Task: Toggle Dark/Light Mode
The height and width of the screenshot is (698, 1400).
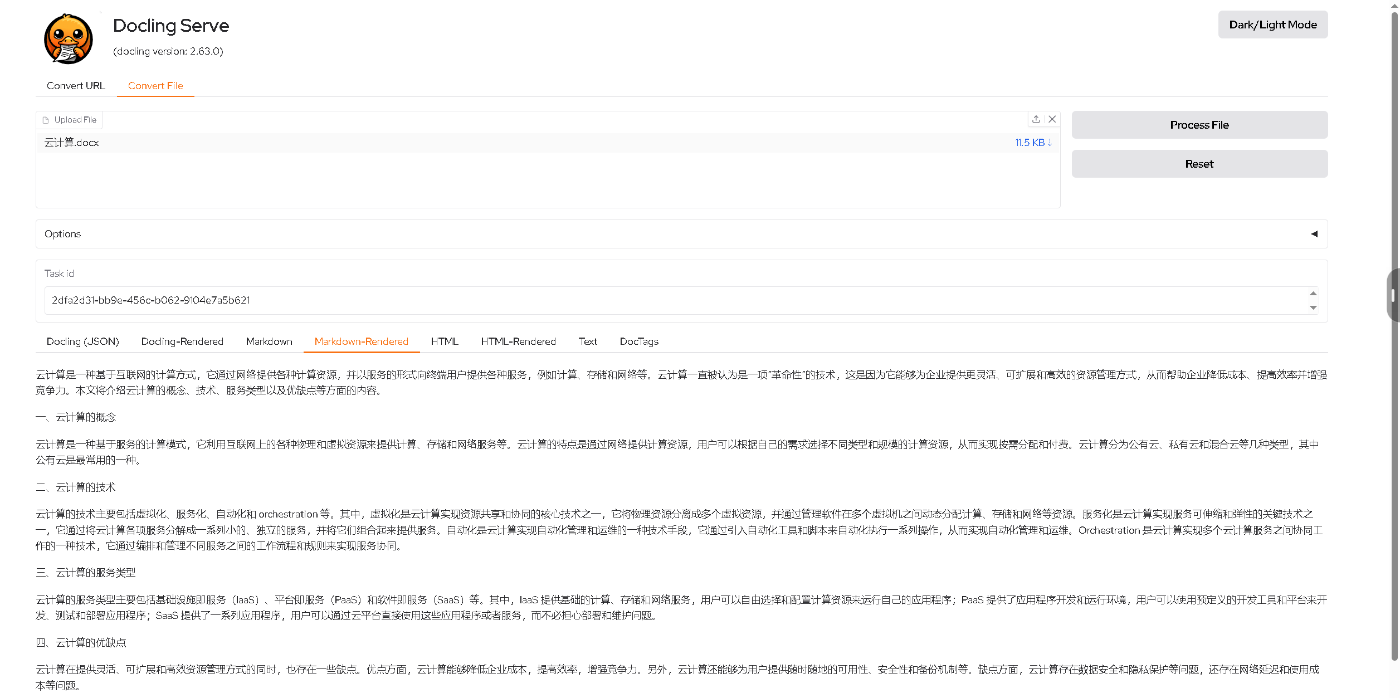Action: pos(1272,24)
